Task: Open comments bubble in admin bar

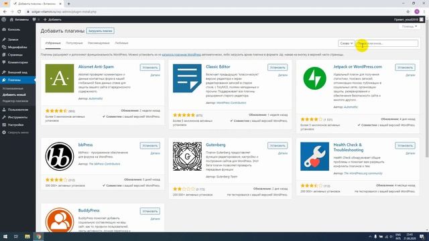Action: pos(34,19)
